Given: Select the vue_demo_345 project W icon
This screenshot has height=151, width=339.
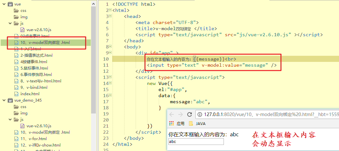Looking at the screenshot, I should (10, 100).
